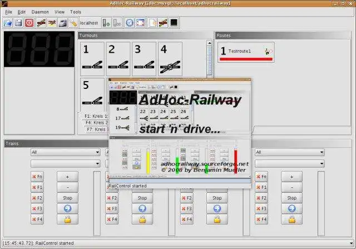Toggle F2 function in second train panel
The width and height of the screenshot is (356, 249).
112,198
